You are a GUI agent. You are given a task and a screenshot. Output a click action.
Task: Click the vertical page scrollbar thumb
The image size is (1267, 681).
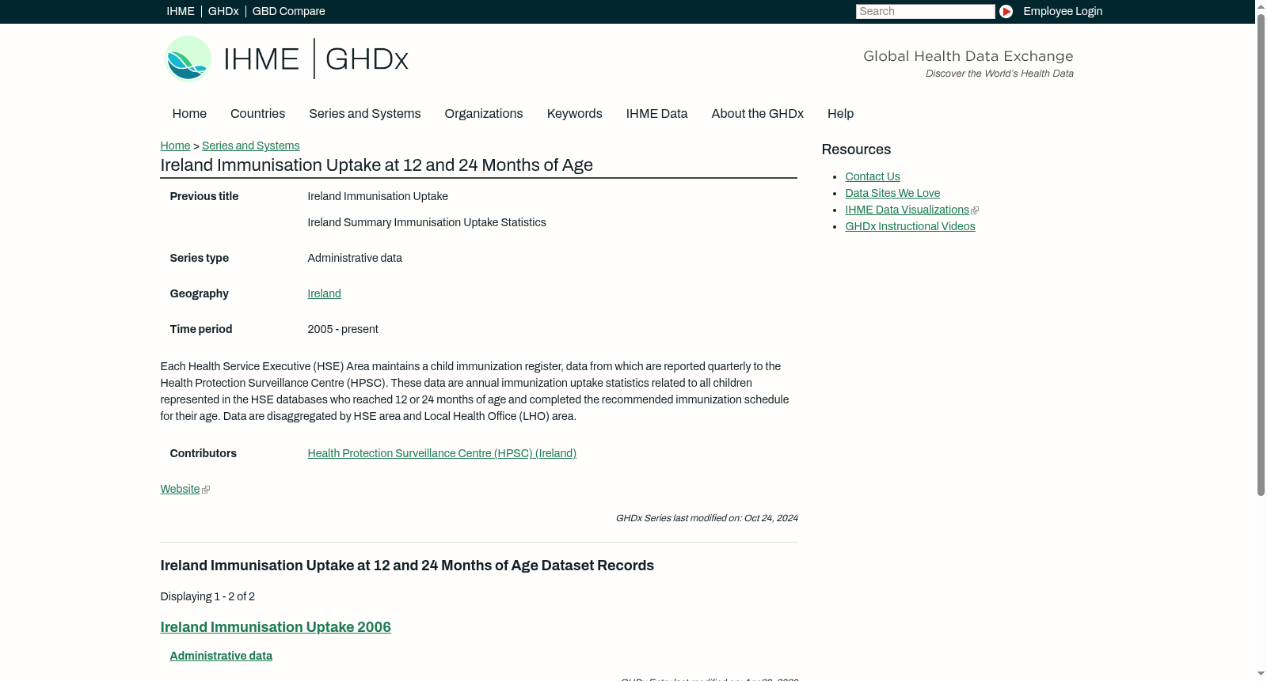pyautogui.click(x=1261, y=255)
